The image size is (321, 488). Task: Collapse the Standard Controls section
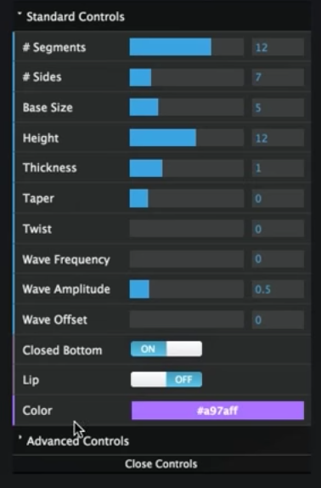tap(71, 17)
